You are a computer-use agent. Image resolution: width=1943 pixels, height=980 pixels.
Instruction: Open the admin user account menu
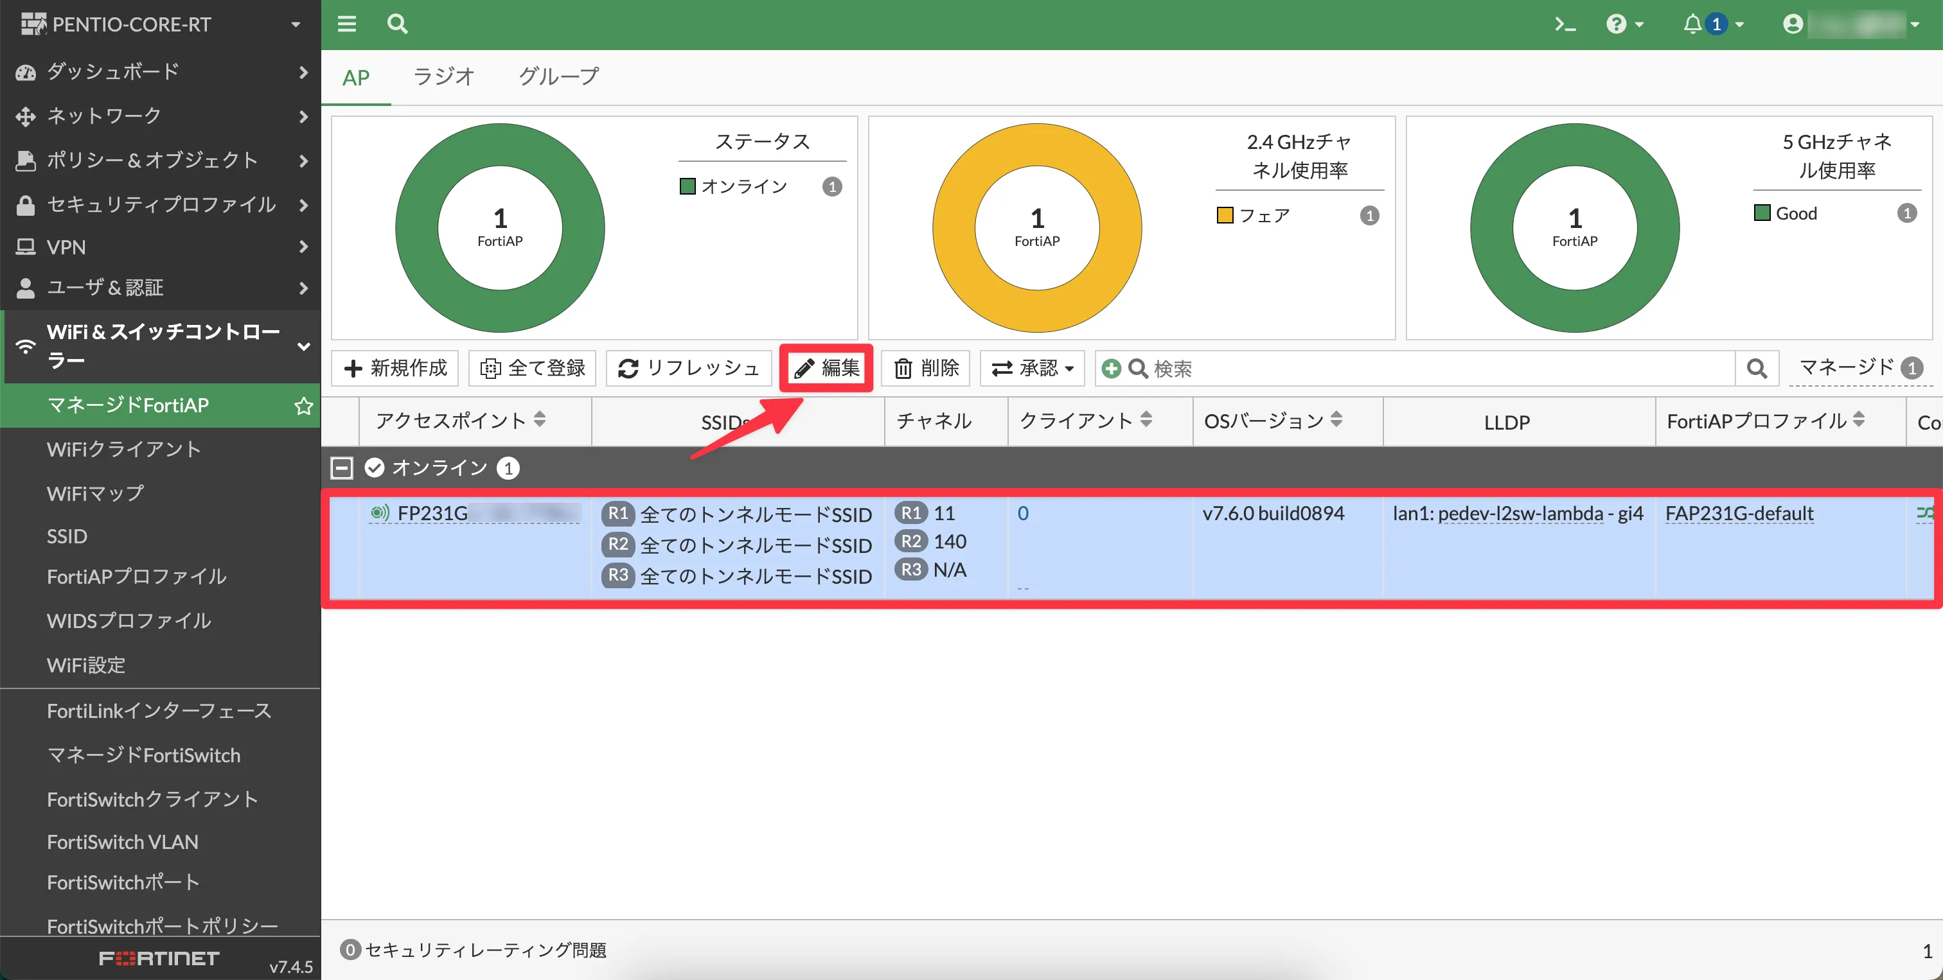[1850, 25]
